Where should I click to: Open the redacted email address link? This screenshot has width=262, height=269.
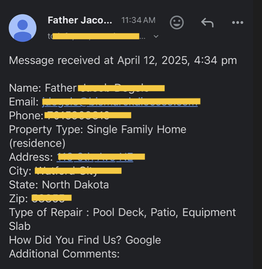[121, 101]
